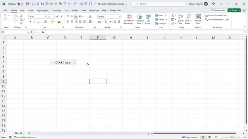Click Increase Font Size icon

pyautogui.click(x=57, y=17)
